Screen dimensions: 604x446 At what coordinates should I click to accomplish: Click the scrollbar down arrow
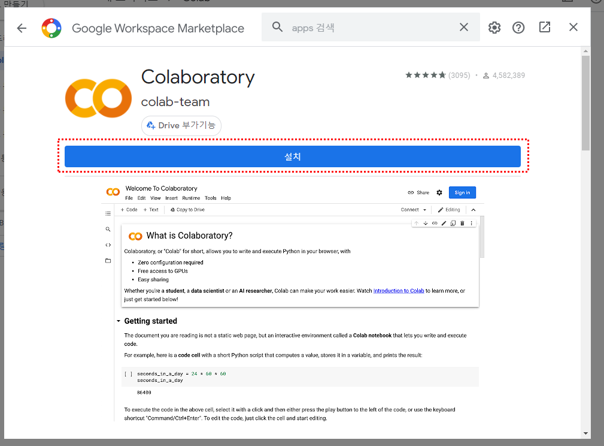coord(585,433)
